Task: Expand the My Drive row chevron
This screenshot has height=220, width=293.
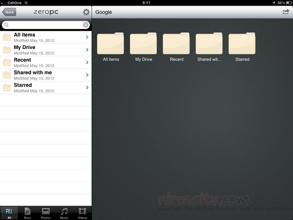Action: (87, 50)
